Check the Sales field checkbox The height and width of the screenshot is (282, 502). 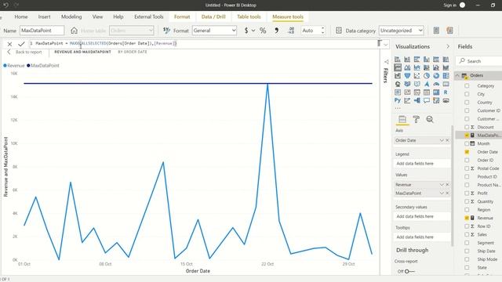pos(467,234)
